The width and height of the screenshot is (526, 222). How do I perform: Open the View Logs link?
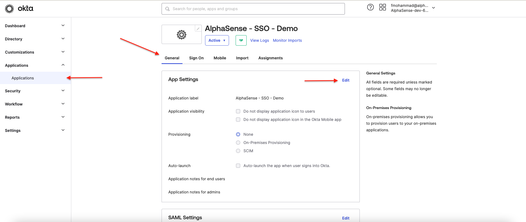point(260,40)
